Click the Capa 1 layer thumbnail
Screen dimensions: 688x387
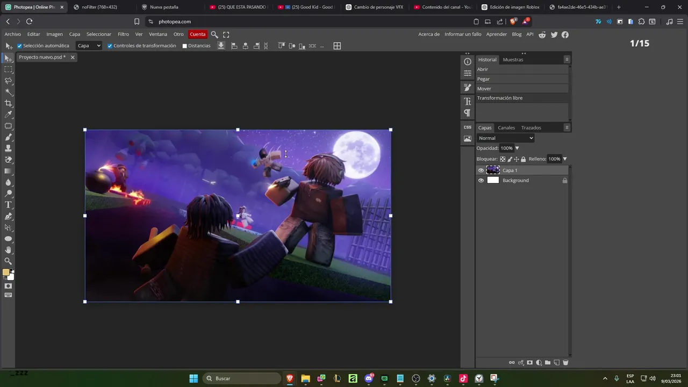[x=493, y=170]
